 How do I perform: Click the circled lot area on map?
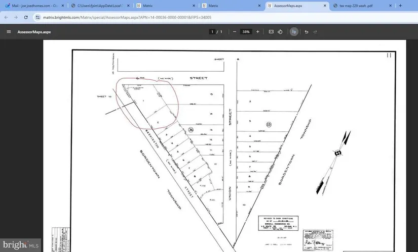pos(148,104)
